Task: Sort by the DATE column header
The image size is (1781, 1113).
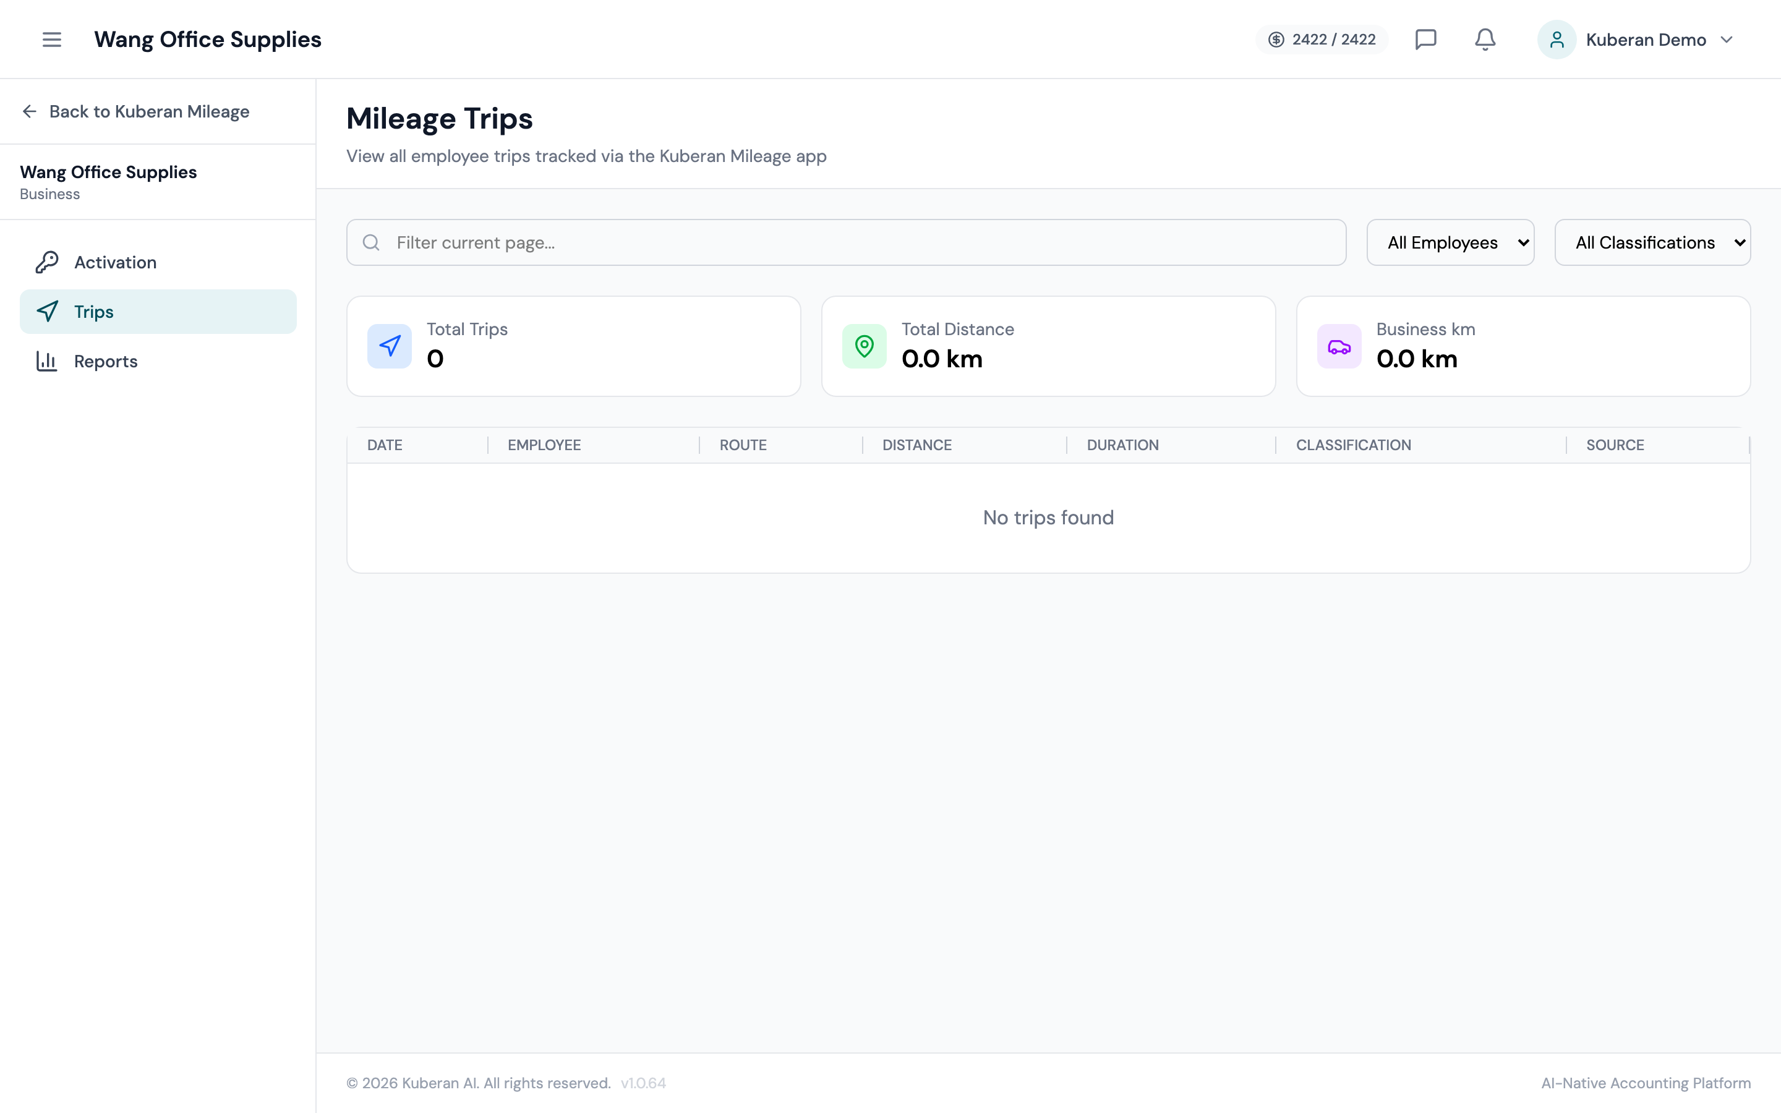Action: point(385,445)
